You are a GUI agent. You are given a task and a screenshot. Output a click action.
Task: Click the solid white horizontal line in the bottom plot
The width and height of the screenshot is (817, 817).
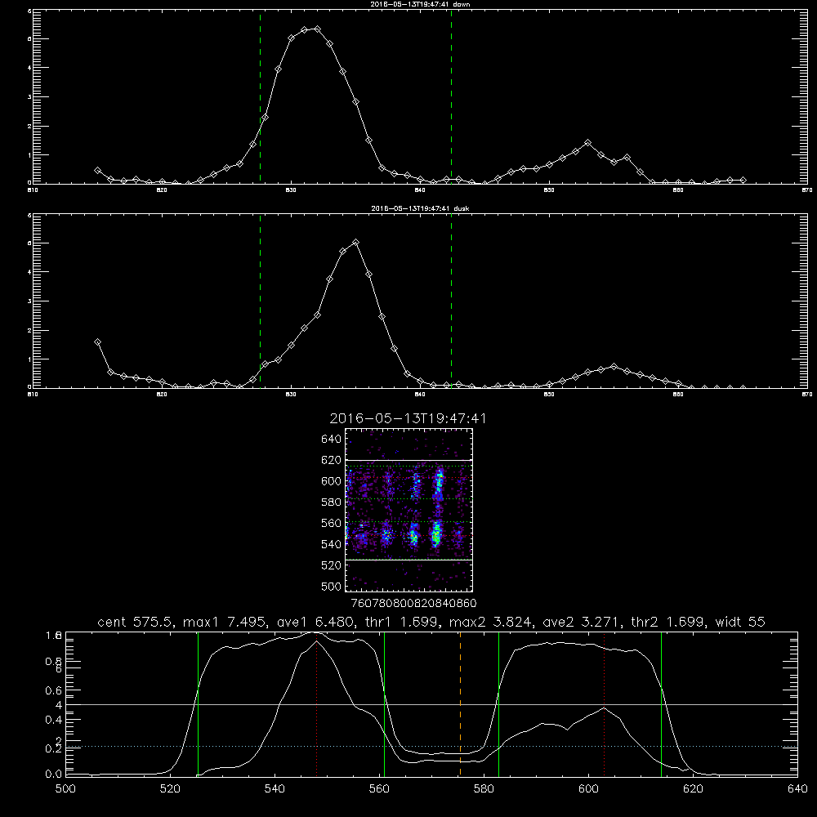431,704
